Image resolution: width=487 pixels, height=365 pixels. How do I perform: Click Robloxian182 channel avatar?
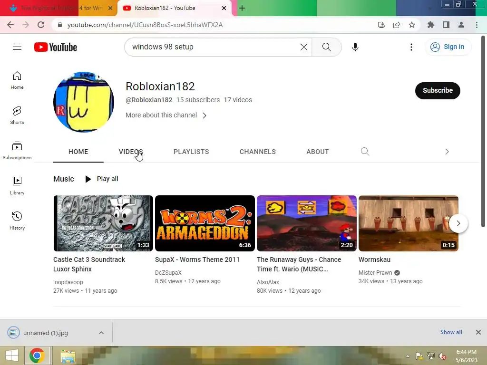pos(84,102)
